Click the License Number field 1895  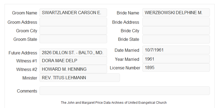176,67
